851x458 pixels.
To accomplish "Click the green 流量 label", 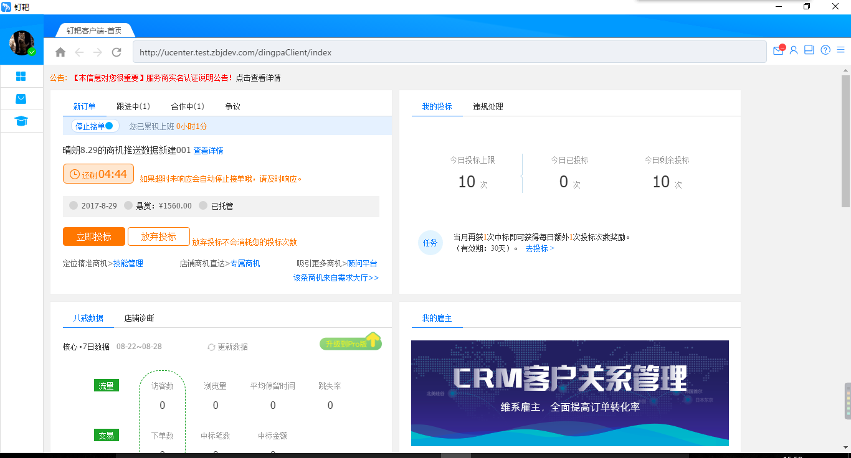I will [x=107, y=386].
